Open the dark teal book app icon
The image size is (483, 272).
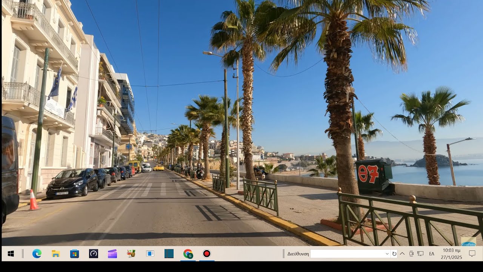pos(169,254)
